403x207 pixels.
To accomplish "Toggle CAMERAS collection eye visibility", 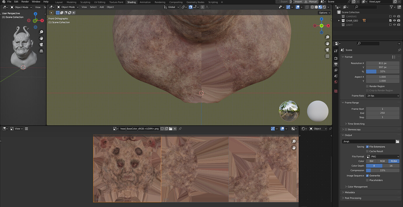I will [395, 16].
